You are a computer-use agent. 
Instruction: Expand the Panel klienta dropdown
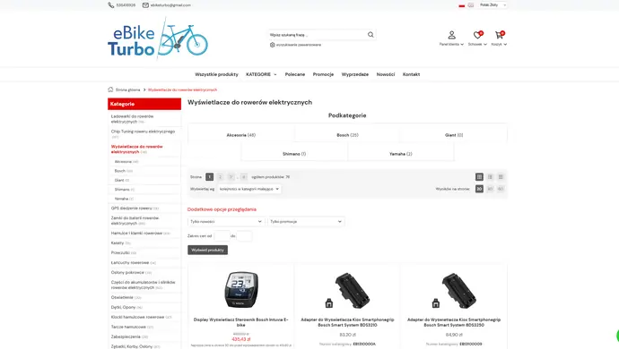click(x=451, y=44)
